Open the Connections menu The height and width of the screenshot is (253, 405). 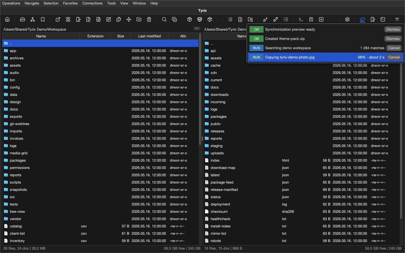(x=92, y=3)
